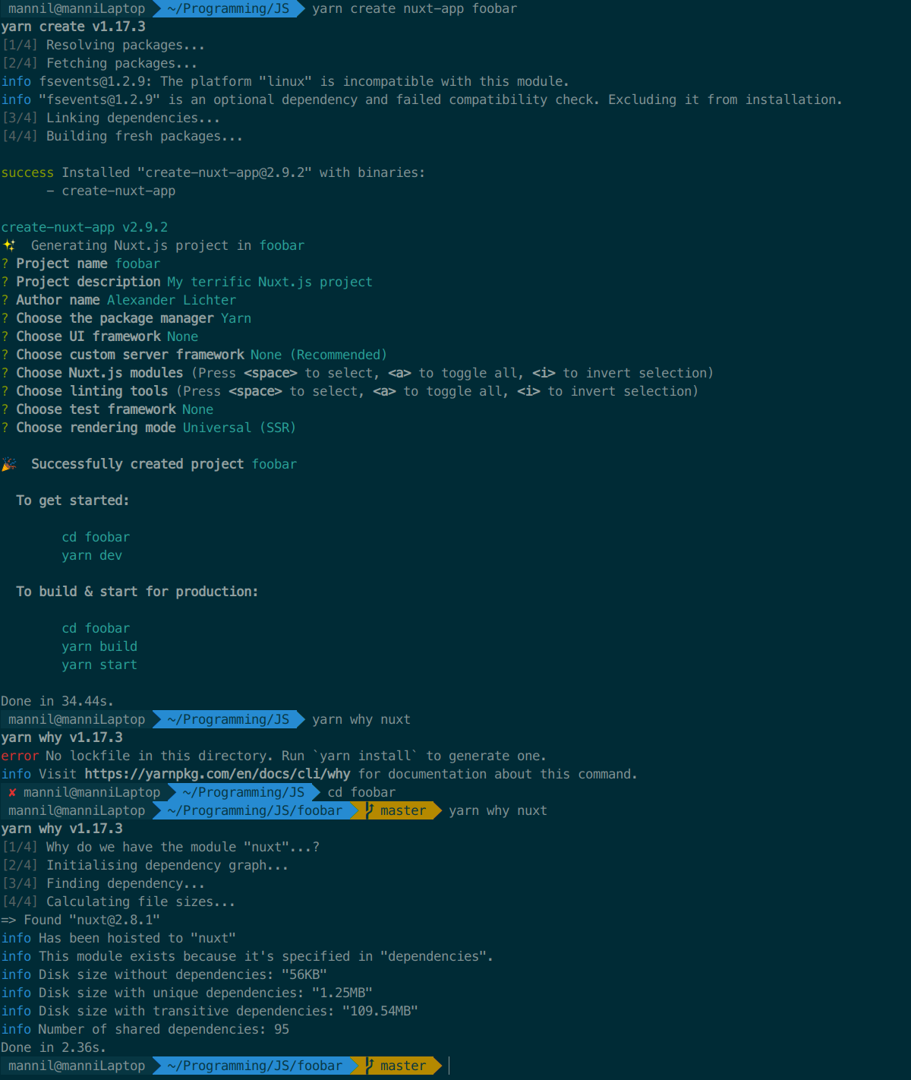
Task: Click '[3/4] Linking dependencies...'
Action: point(111,118)
